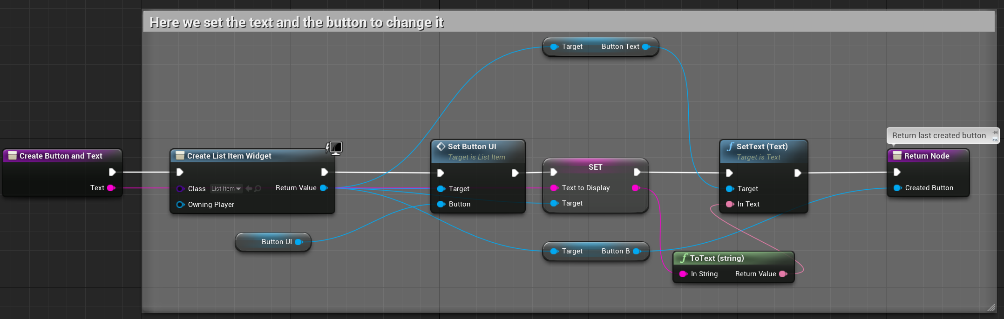Open the List Item class dropdown
This screenshot has height=319, width=1004.
[x=226, y=188]
